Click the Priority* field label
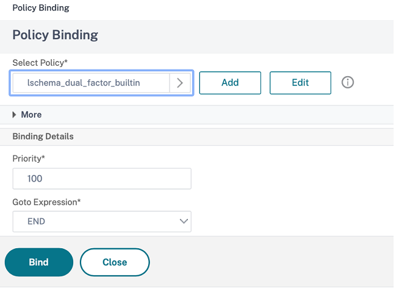This screenshot has height=297, width=394. 29,158
